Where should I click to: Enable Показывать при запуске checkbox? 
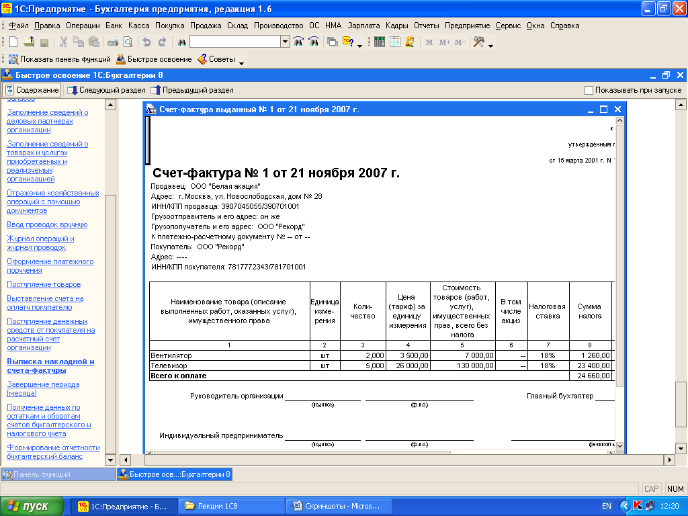tap(589, 90)
